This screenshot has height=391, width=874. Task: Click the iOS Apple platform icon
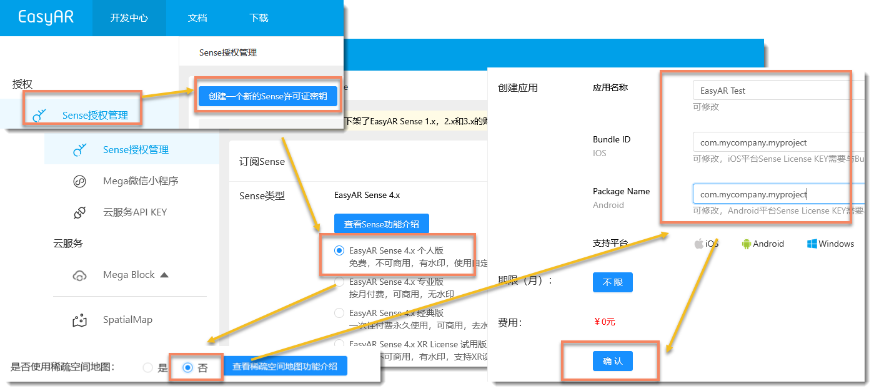[699, 244]
